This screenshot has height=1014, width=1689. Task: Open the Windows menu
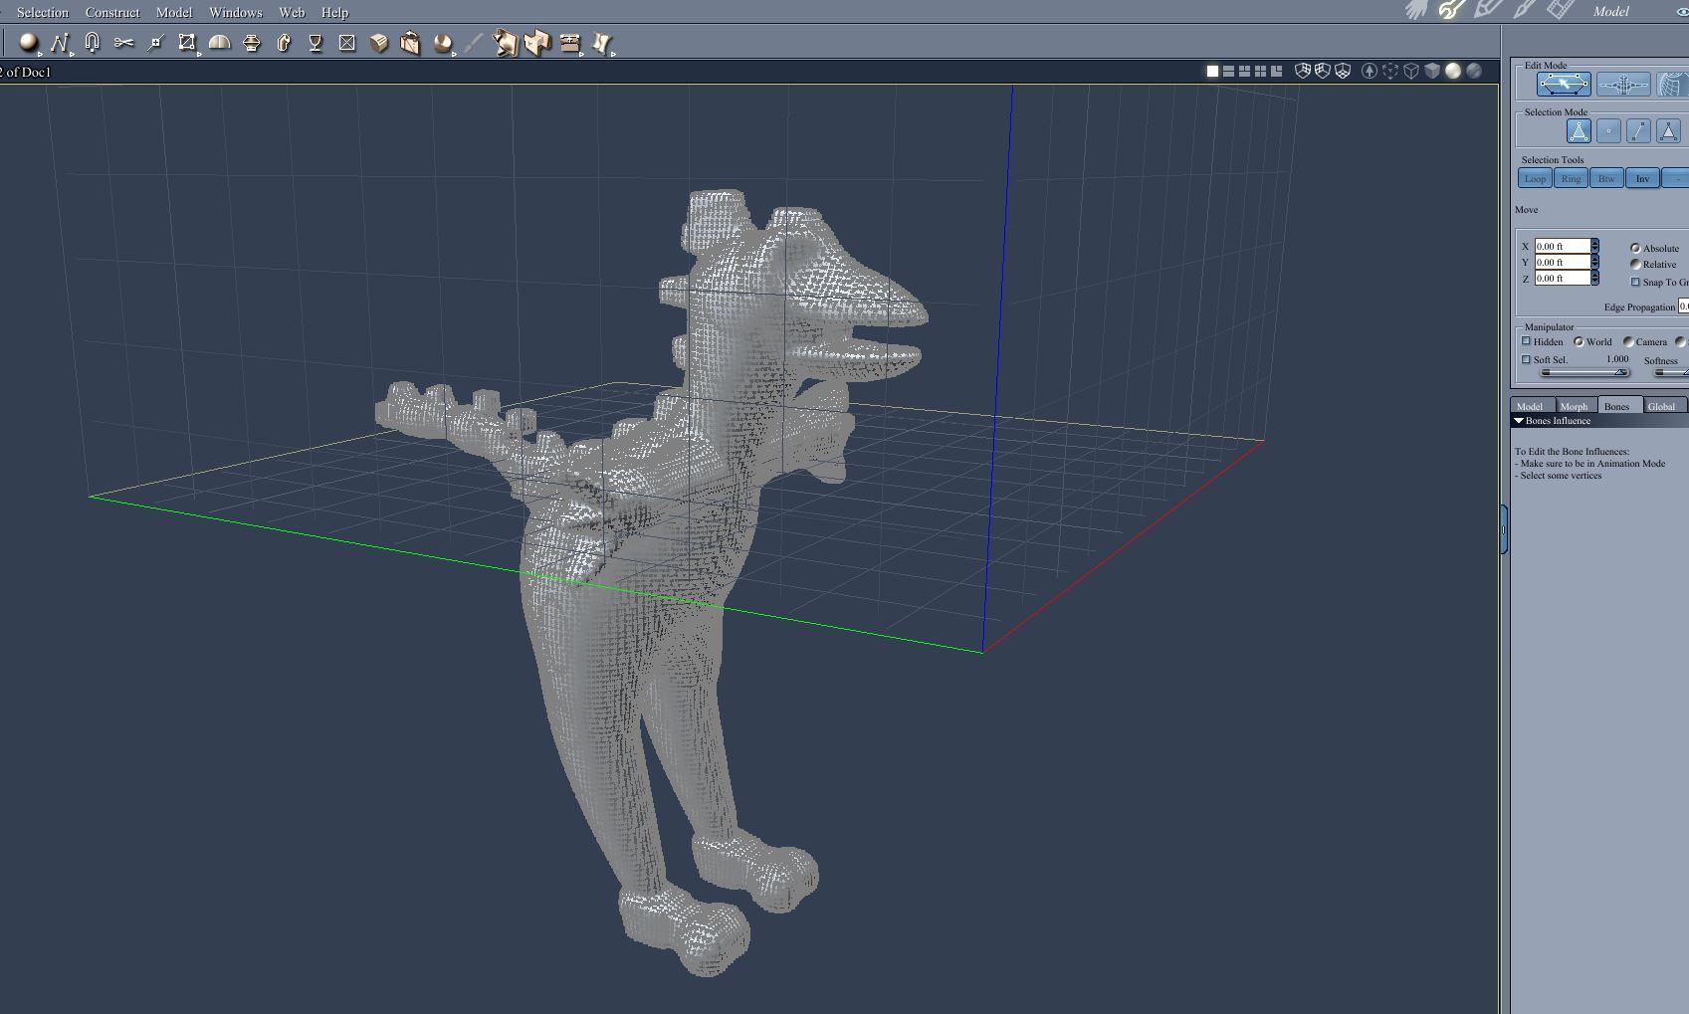coord(236,12)
